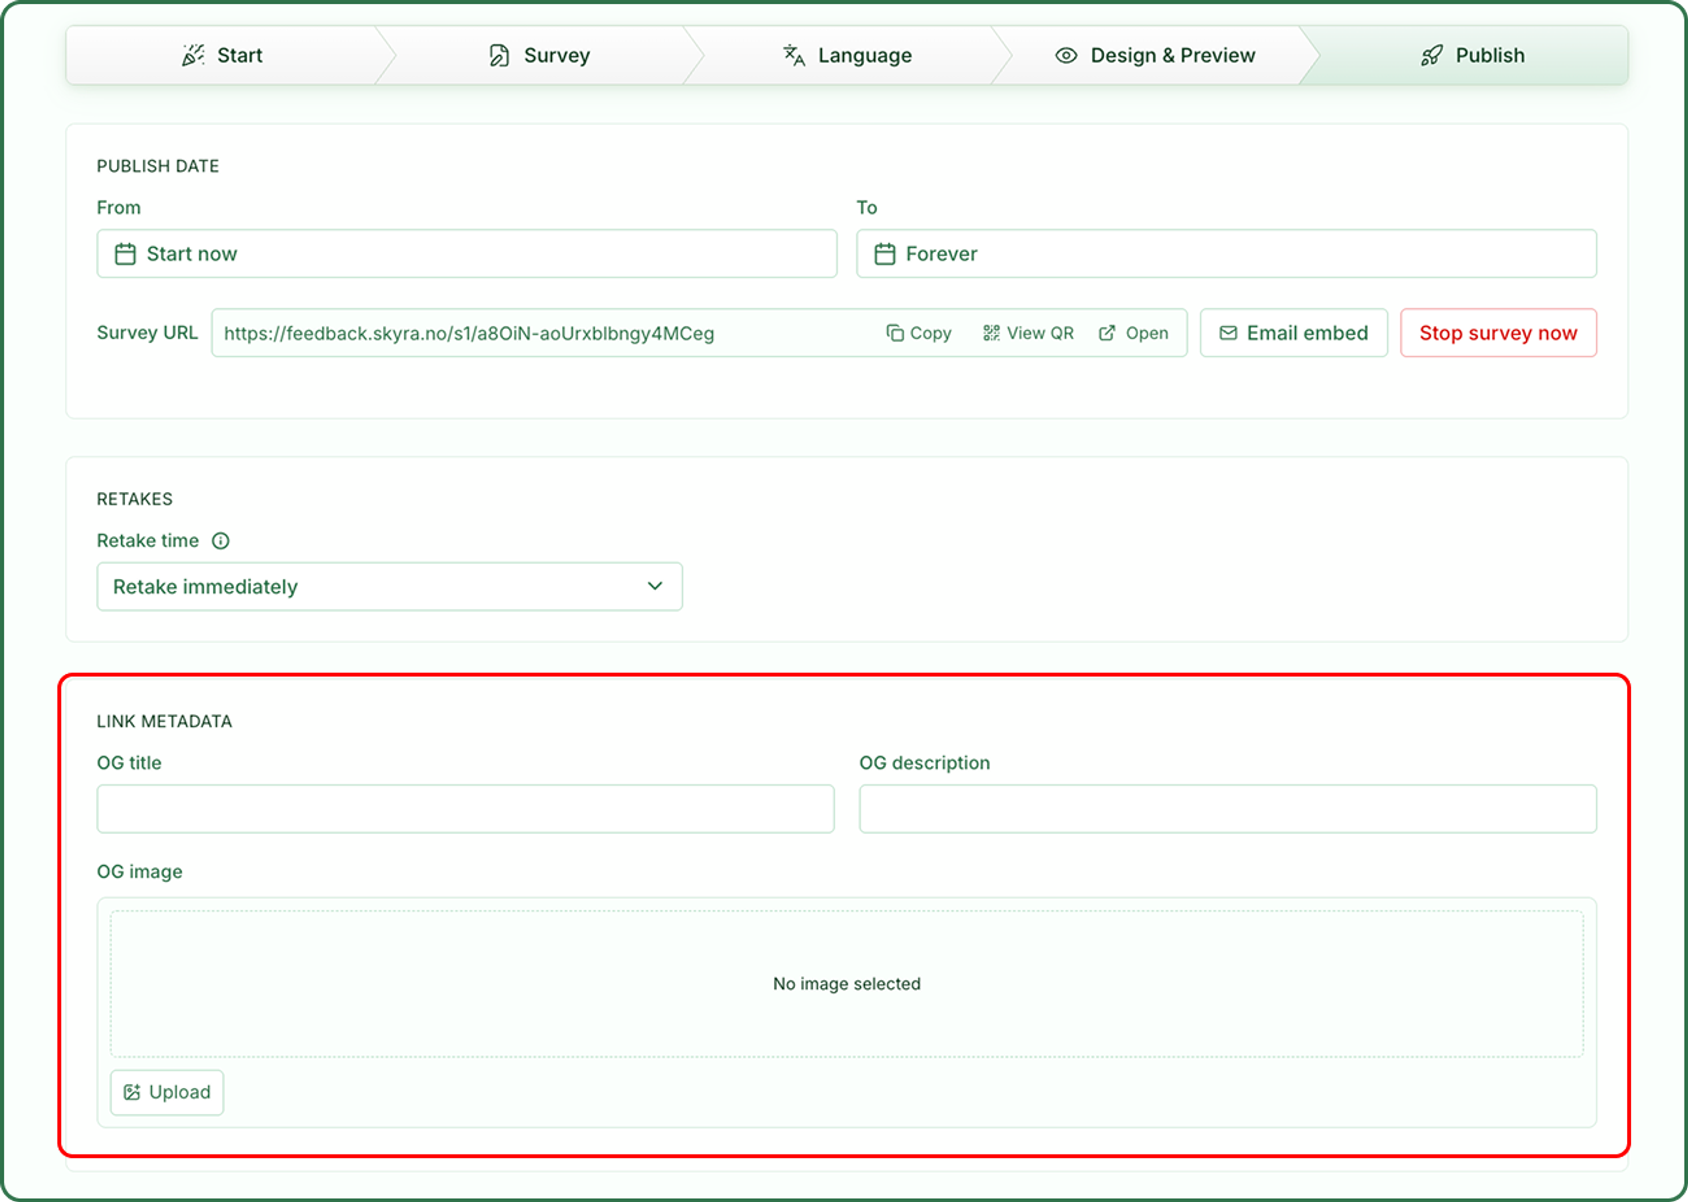Expand the Retake immediately dropdown

point(389,586)
